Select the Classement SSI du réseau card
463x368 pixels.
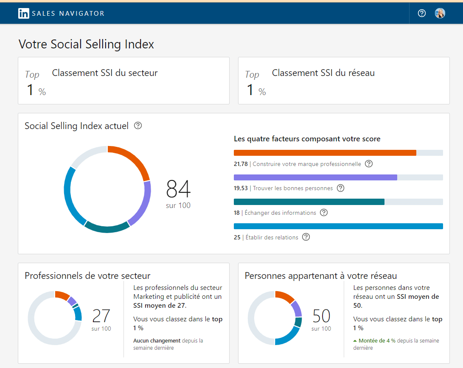(x=344, y=81)
